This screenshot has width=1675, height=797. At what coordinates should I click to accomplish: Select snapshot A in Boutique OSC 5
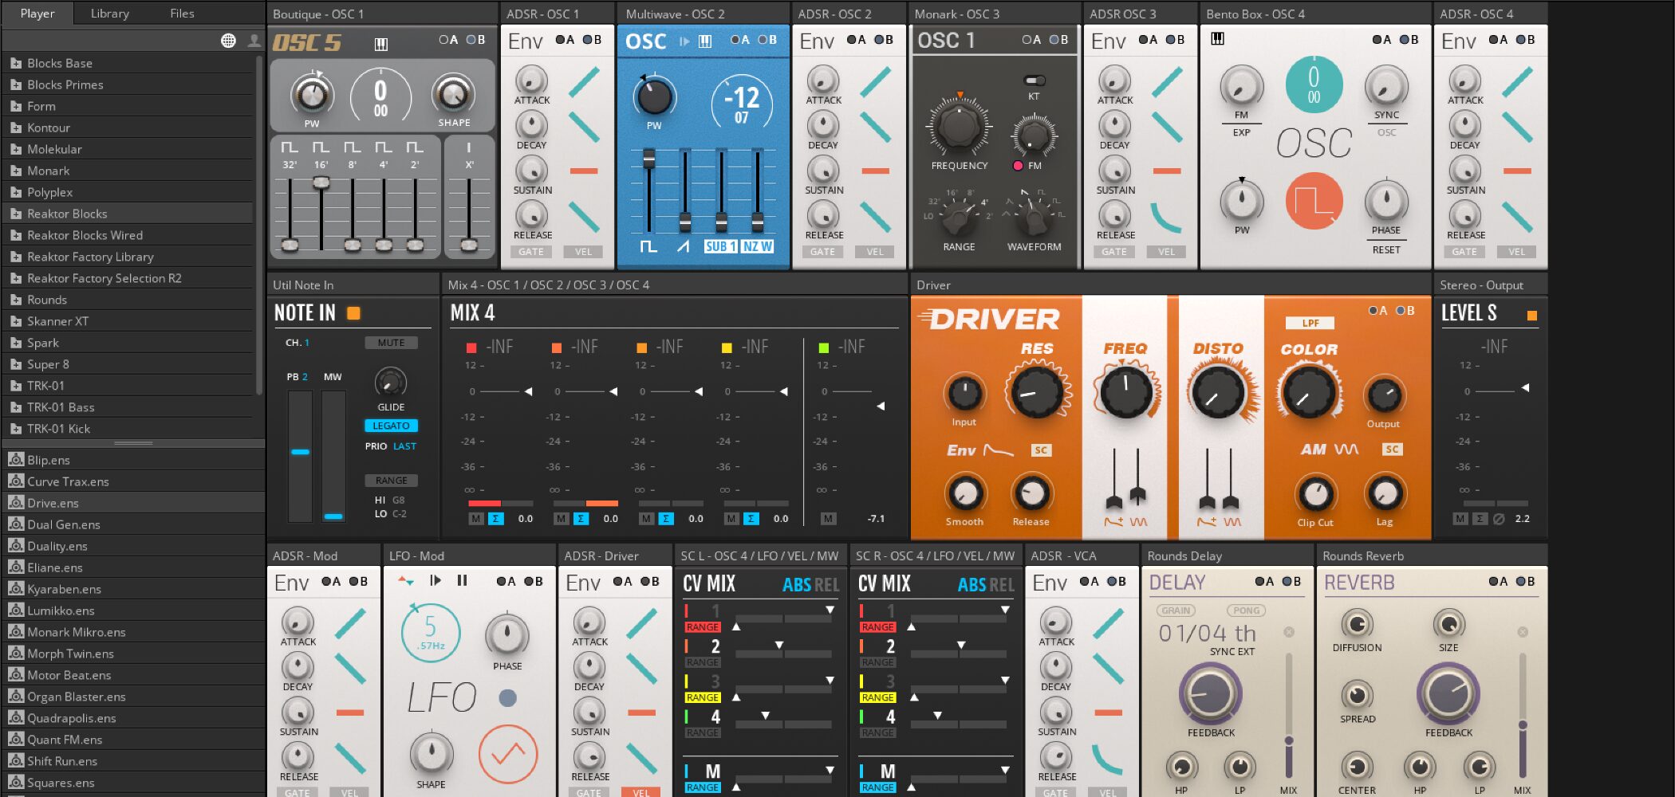(447, 40)
